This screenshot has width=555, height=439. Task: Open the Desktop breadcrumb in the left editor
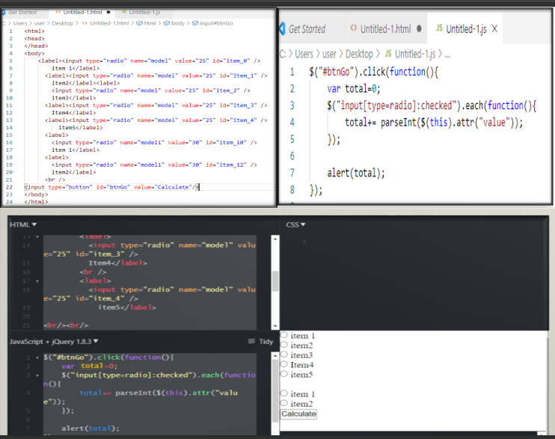(62, 23)
